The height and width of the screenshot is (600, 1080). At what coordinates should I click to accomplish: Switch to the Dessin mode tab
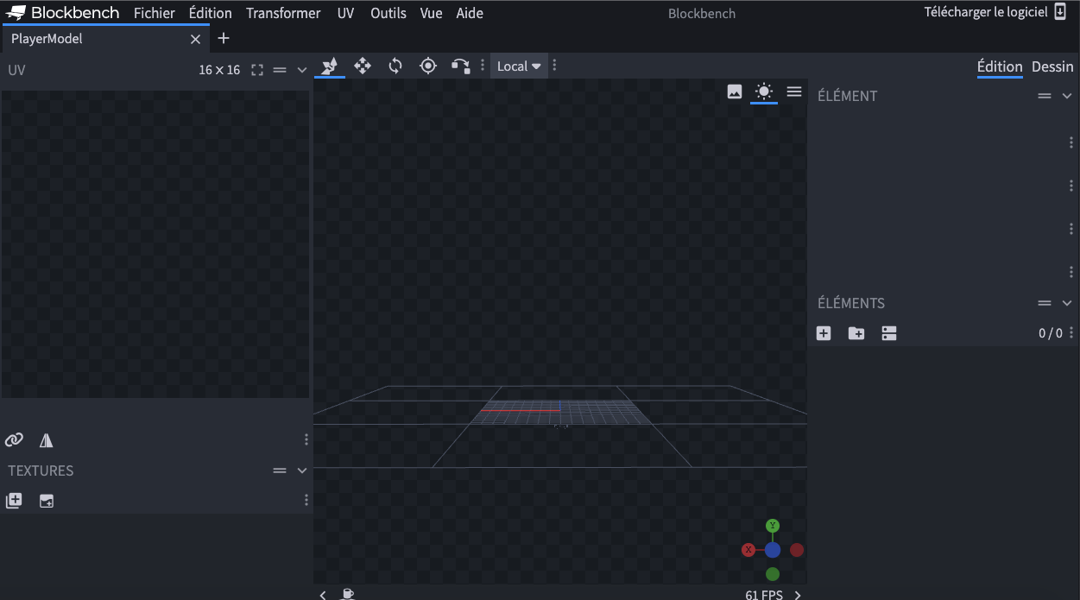pos(1052,66)
